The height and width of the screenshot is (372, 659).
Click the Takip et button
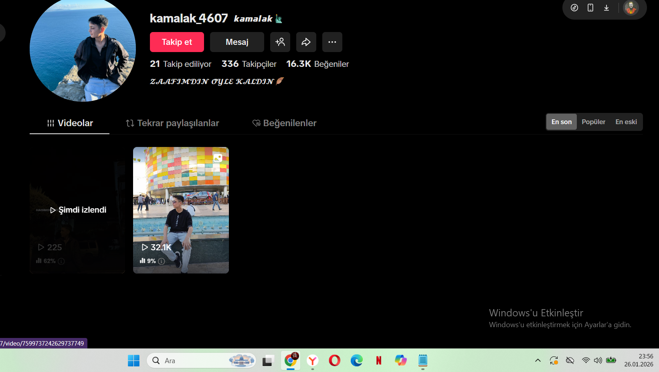tap(177, 42)
